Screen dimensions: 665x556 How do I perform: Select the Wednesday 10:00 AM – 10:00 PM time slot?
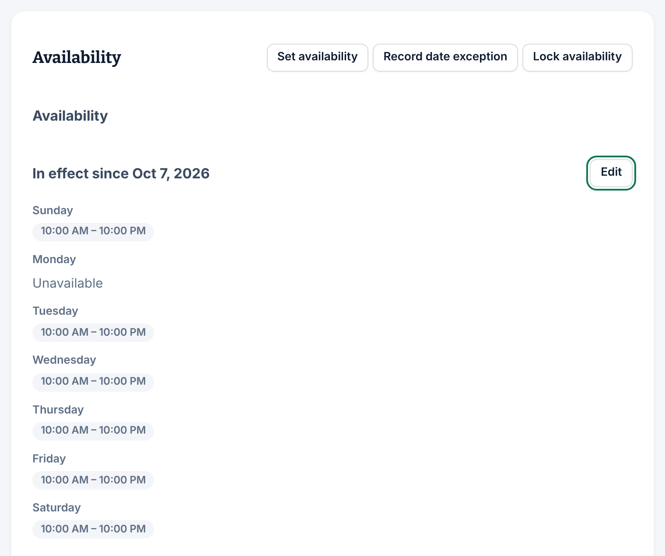93,382
